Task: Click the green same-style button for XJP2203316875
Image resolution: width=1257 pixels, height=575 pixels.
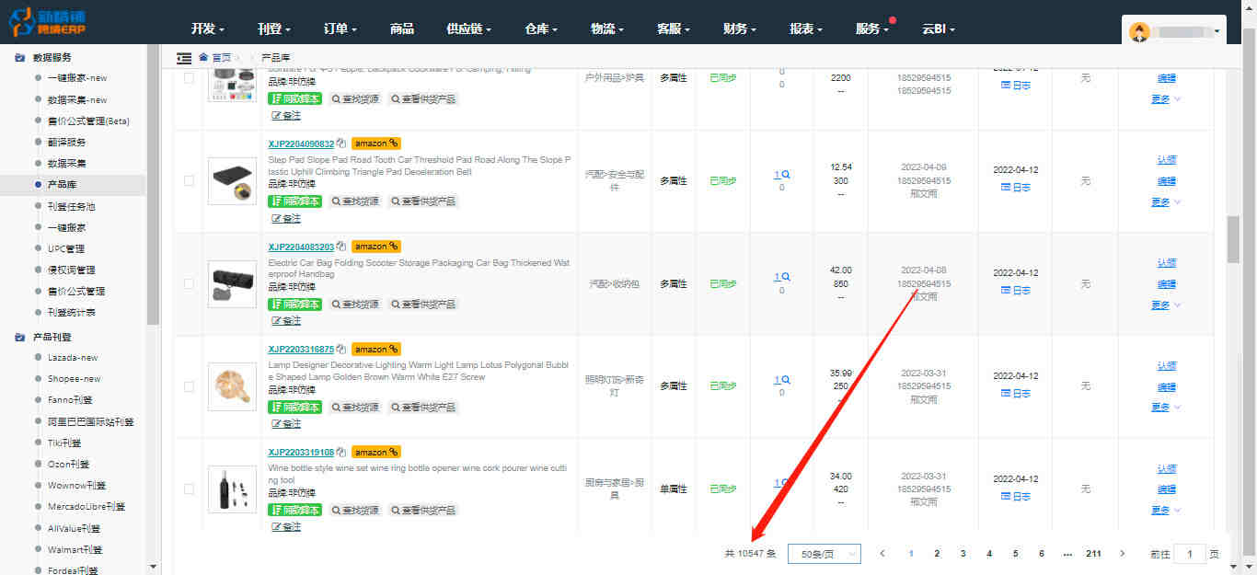Action: tap(295, 408)
